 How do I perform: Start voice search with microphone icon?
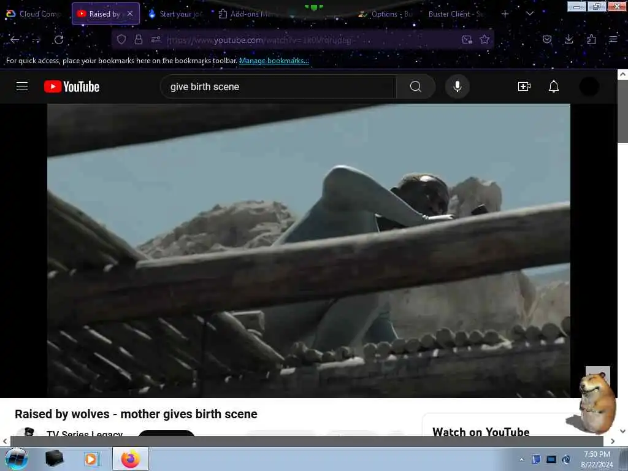pyautogui.click(x=458, y=86)
